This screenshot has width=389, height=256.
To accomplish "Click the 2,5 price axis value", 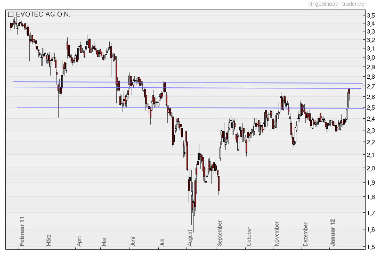I will click(x=371, y=108).
